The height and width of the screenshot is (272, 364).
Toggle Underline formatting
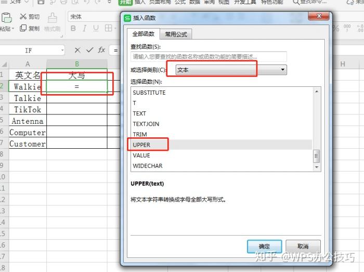[x=96, y=28]
